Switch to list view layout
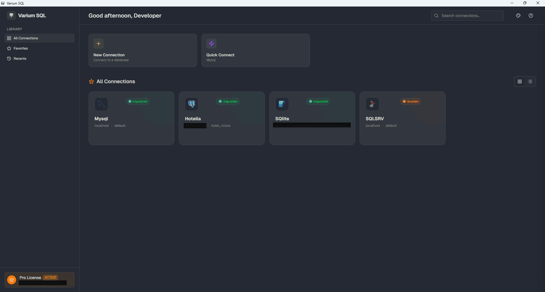Viewport: 545px width, 292px height. coord(530,81)
